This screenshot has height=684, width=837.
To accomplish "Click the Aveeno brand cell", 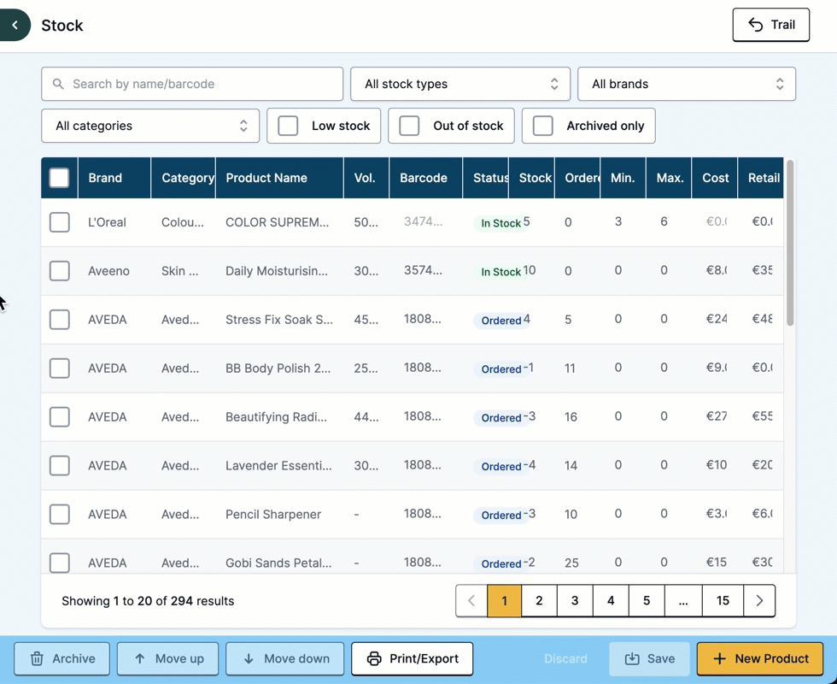I will click(109, 271).
